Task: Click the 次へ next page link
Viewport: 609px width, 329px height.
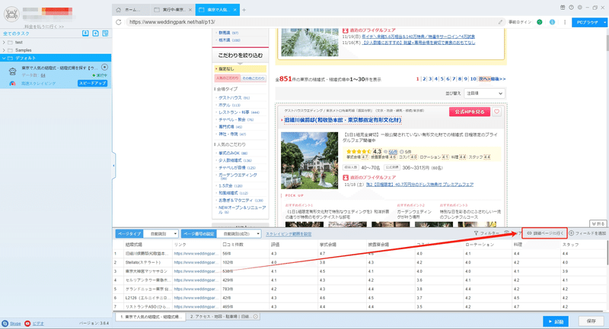Action: [484, 79]
